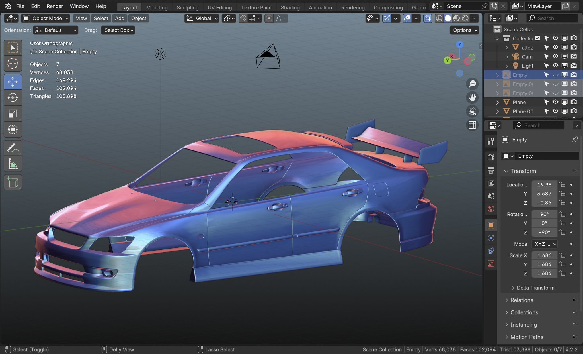Click the Options button in viewport
This screenshot has height=354, width=583.
tap(464, 30)
